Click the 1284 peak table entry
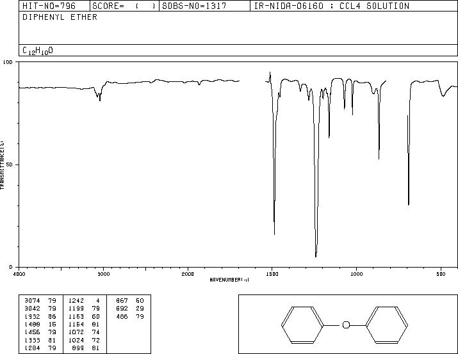This screenshot has width=458, height=354. 32,348
